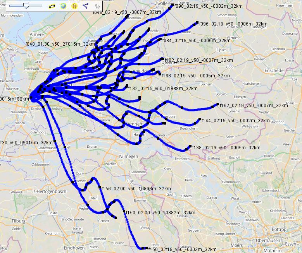Viewport: 302px width, 253px height.
Task: Select label f084_02:19_v50_-0006m_32km
Action: (196, 40)
